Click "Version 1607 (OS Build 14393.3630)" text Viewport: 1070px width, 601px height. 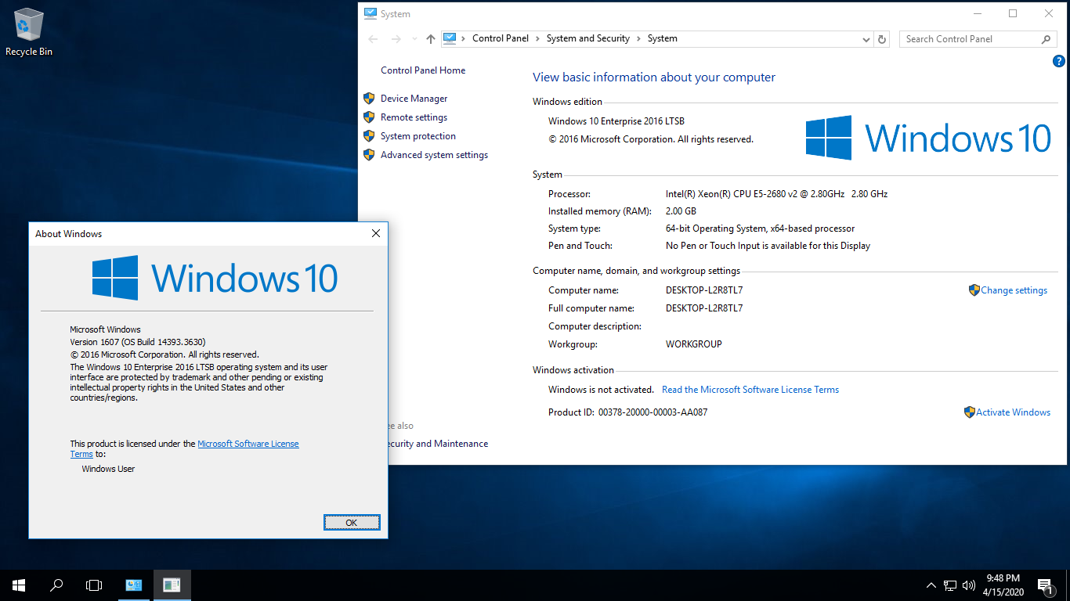click(138, 342)
